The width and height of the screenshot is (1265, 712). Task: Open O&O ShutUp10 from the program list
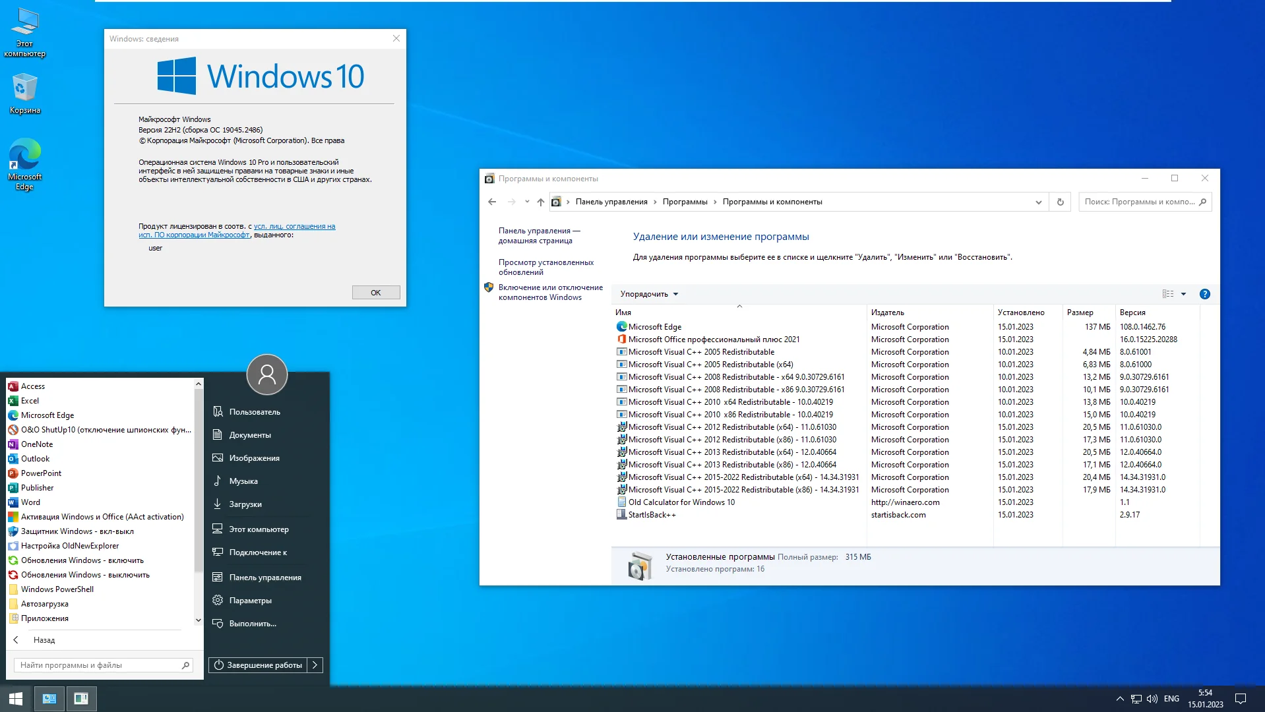[x=100, y=430]
